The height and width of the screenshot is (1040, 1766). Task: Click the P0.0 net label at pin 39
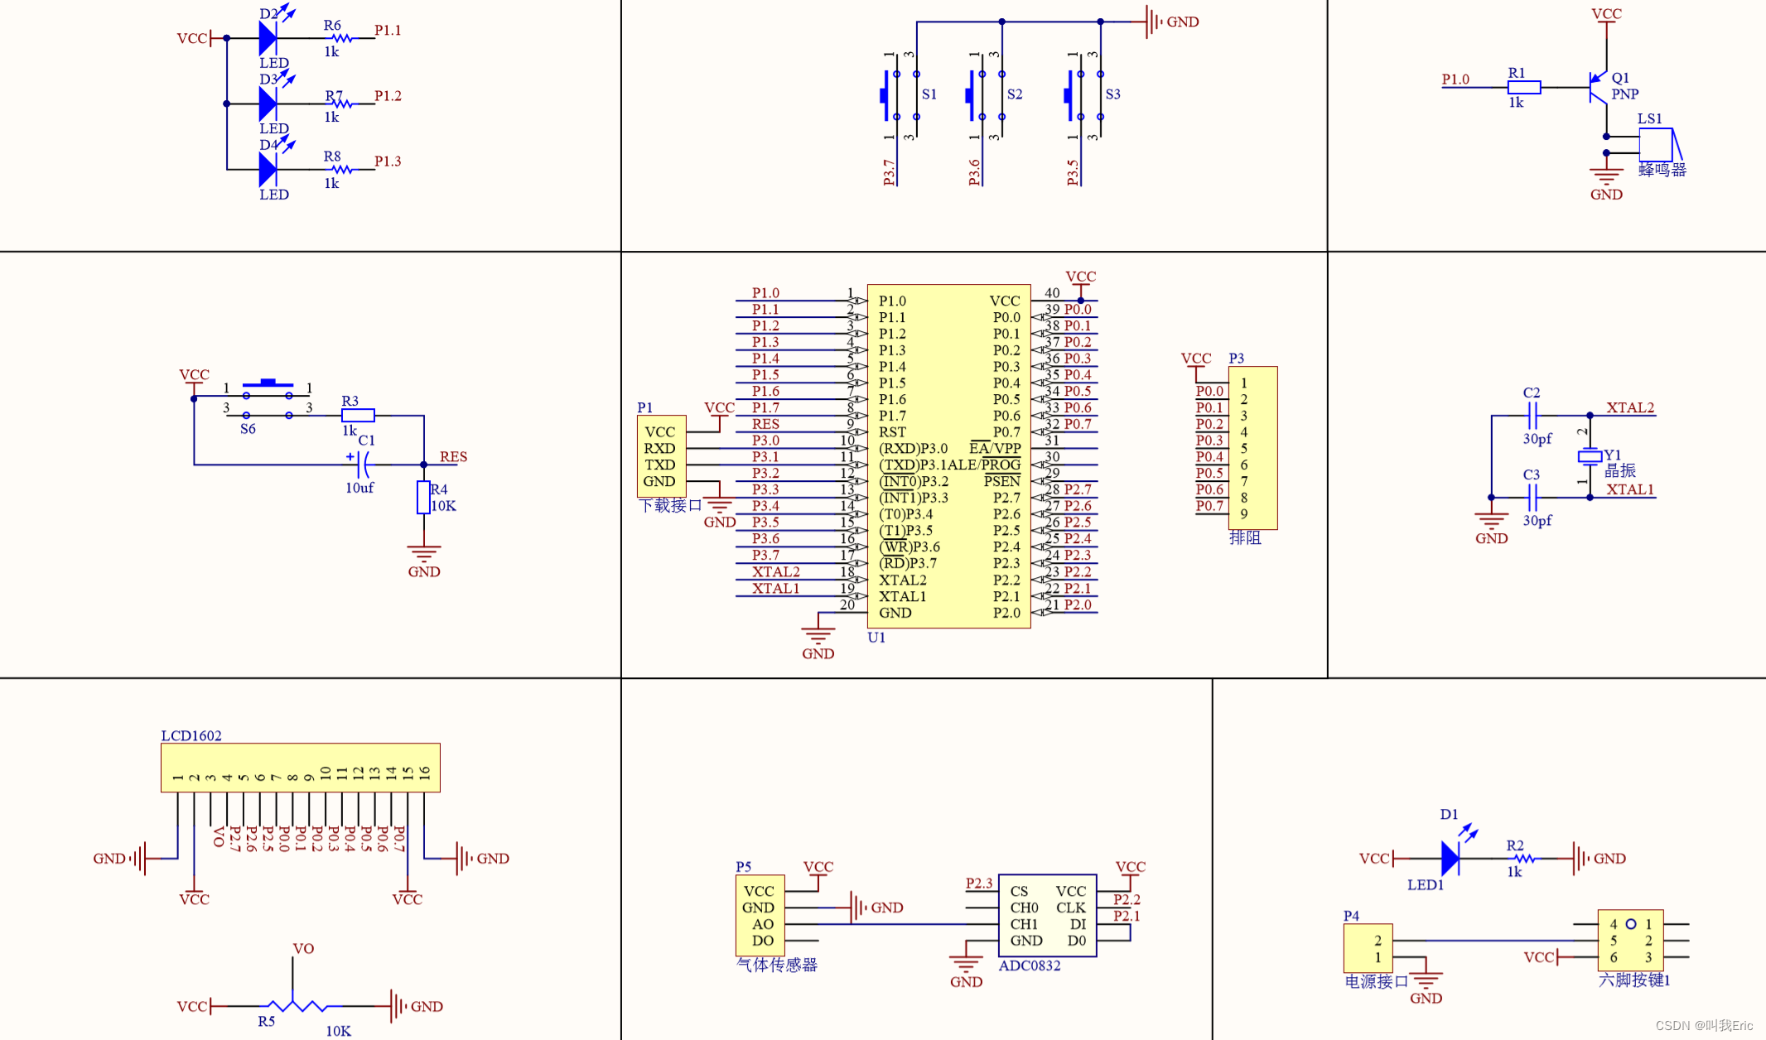1078,309
